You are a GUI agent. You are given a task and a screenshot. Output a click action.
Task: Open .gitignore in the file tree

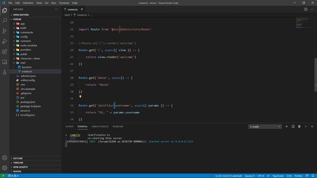pos(26,93)
